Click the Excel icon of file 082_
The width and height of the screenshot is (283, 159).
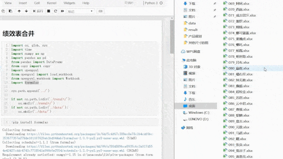coord(225,80)
